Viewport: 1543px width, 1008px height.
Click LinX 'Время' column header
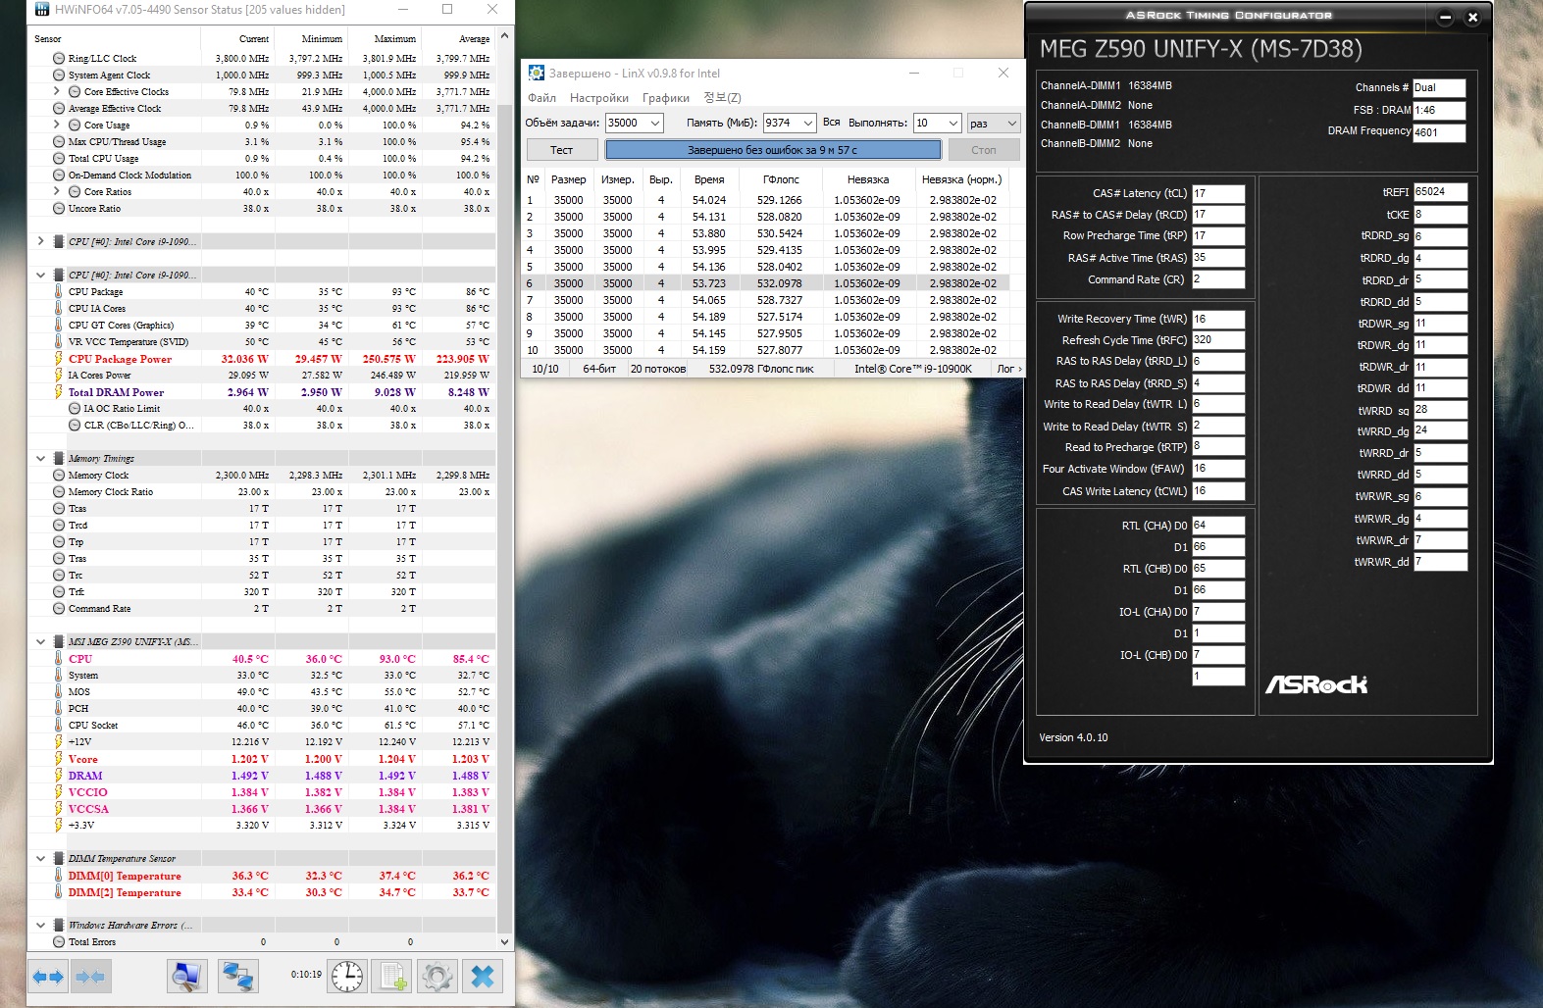(709, 179)
